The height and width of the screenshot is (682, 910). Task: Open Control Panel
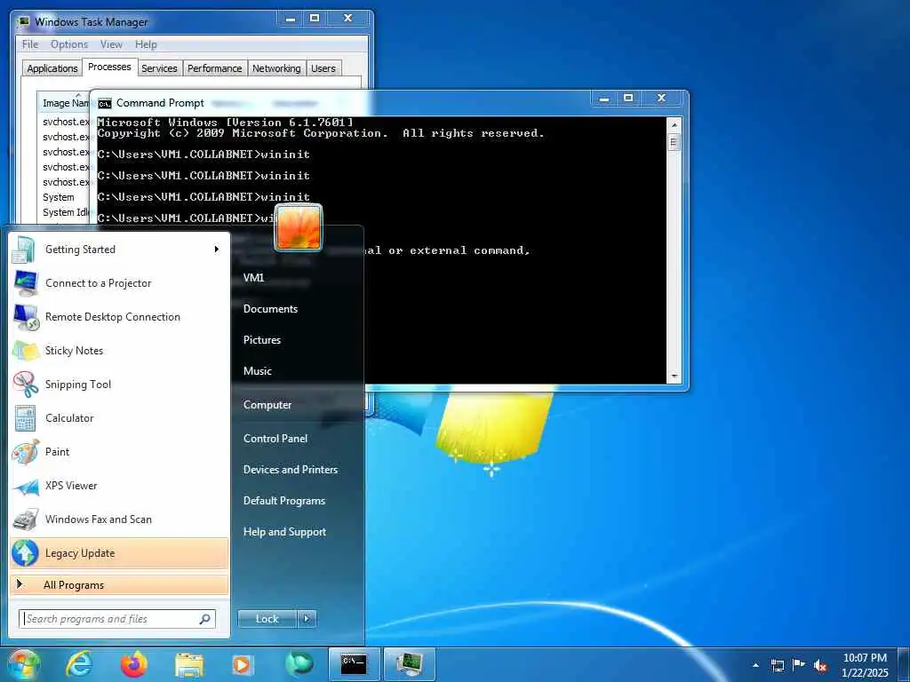point(275,439)
